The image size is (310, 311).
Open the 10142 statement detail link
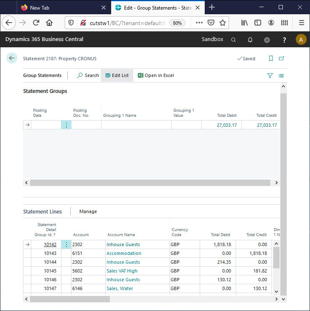click(50, 244)
